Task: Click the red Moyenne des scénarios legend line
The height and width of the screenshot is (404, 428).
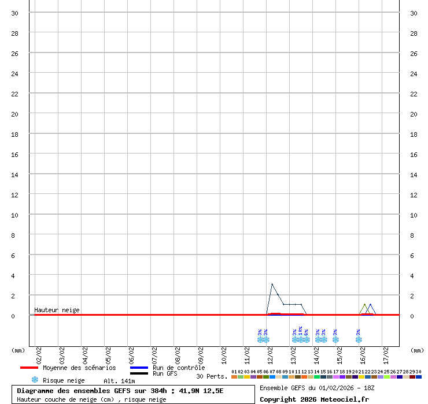Action: pos(28,368)
